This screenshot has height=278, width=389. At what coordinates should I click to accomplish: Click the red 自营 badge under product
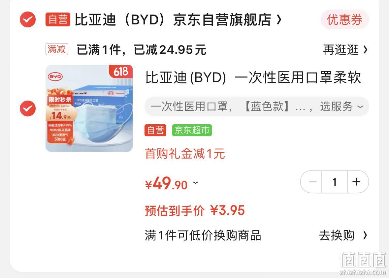155,130
